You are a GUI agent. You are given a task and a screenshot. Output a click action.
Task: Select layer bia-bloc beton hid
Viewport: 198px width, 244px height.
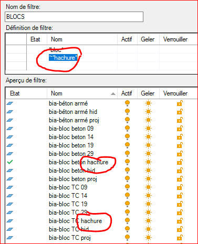(x=72, y=171)
